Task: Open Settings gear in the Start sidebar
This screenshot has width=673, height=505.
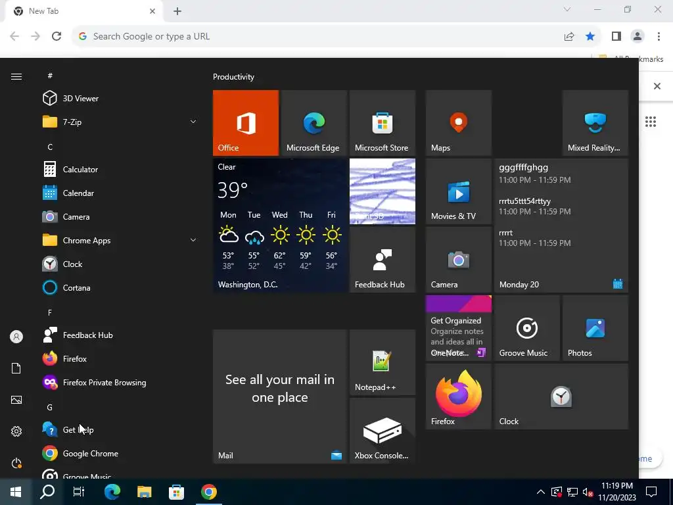Action: tap(16, 431)
